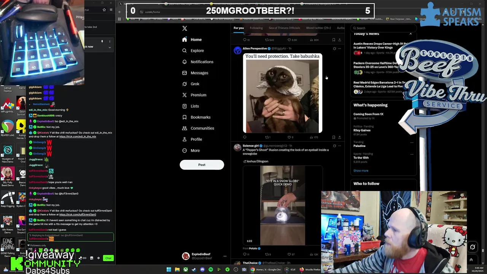This screenshot has width=487, height=274.
Task: Open Alien Perspective profile avatar
Action: (237, 50)
